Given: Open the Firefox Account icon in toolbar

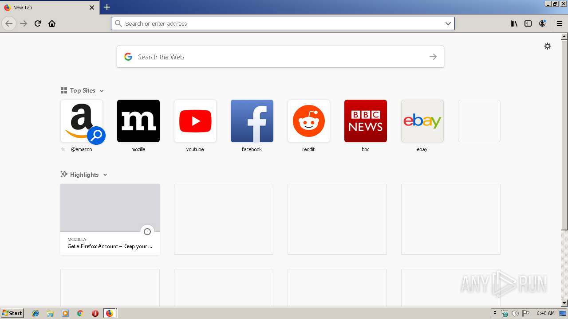Looking at the screenshot, I should click(542, 23).
